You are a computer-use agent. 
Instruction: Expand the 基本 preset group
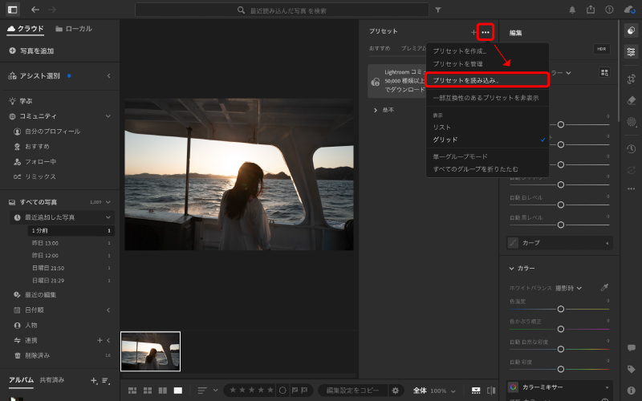(x=376, y=109)
